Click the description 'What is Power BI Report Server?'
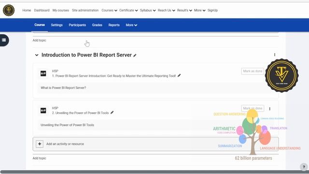309x174 pixels. (x=63, y=88)
